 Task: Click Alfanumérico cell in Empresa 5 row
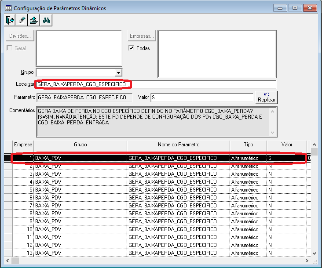click(x=248, y=190)
